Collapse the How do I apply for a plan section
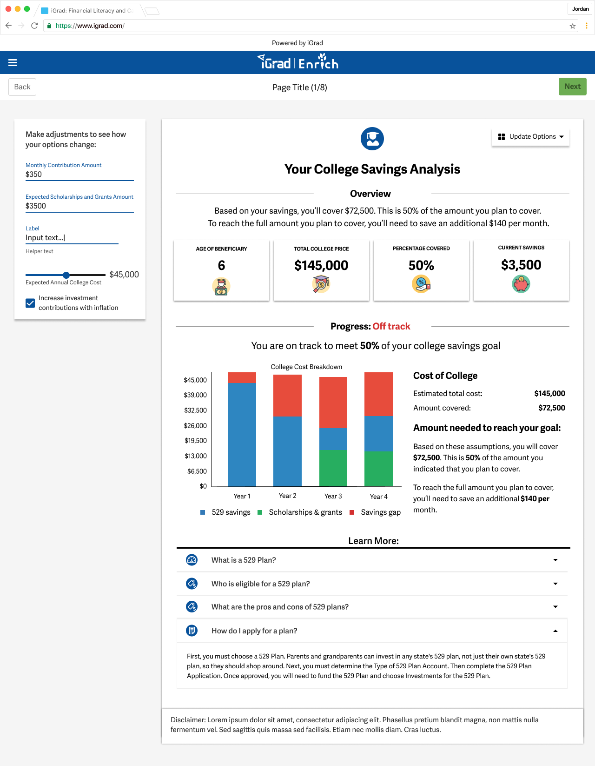Screen dimensions: 595x766 pyautogui.click(x=372, y=631)
